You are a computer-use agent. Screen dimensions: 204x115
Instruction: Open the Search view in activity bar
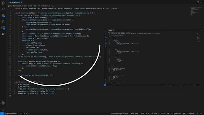(x=3, y=9)
